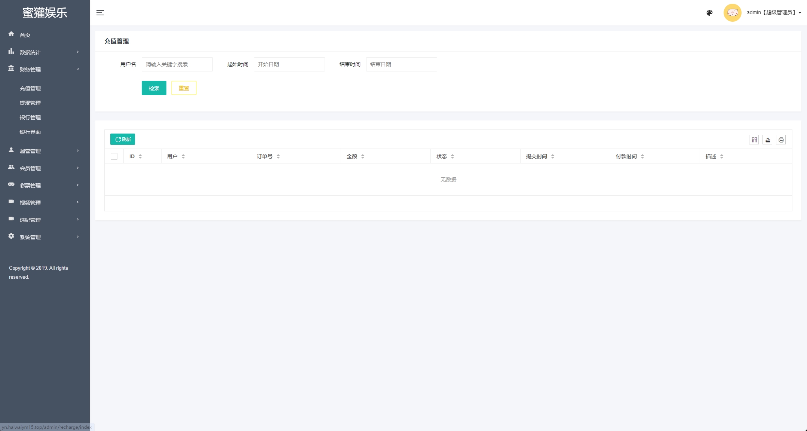Click the admin avatar icon top right
The width and height of the screenshot is (807, 431).
[732, 12]
